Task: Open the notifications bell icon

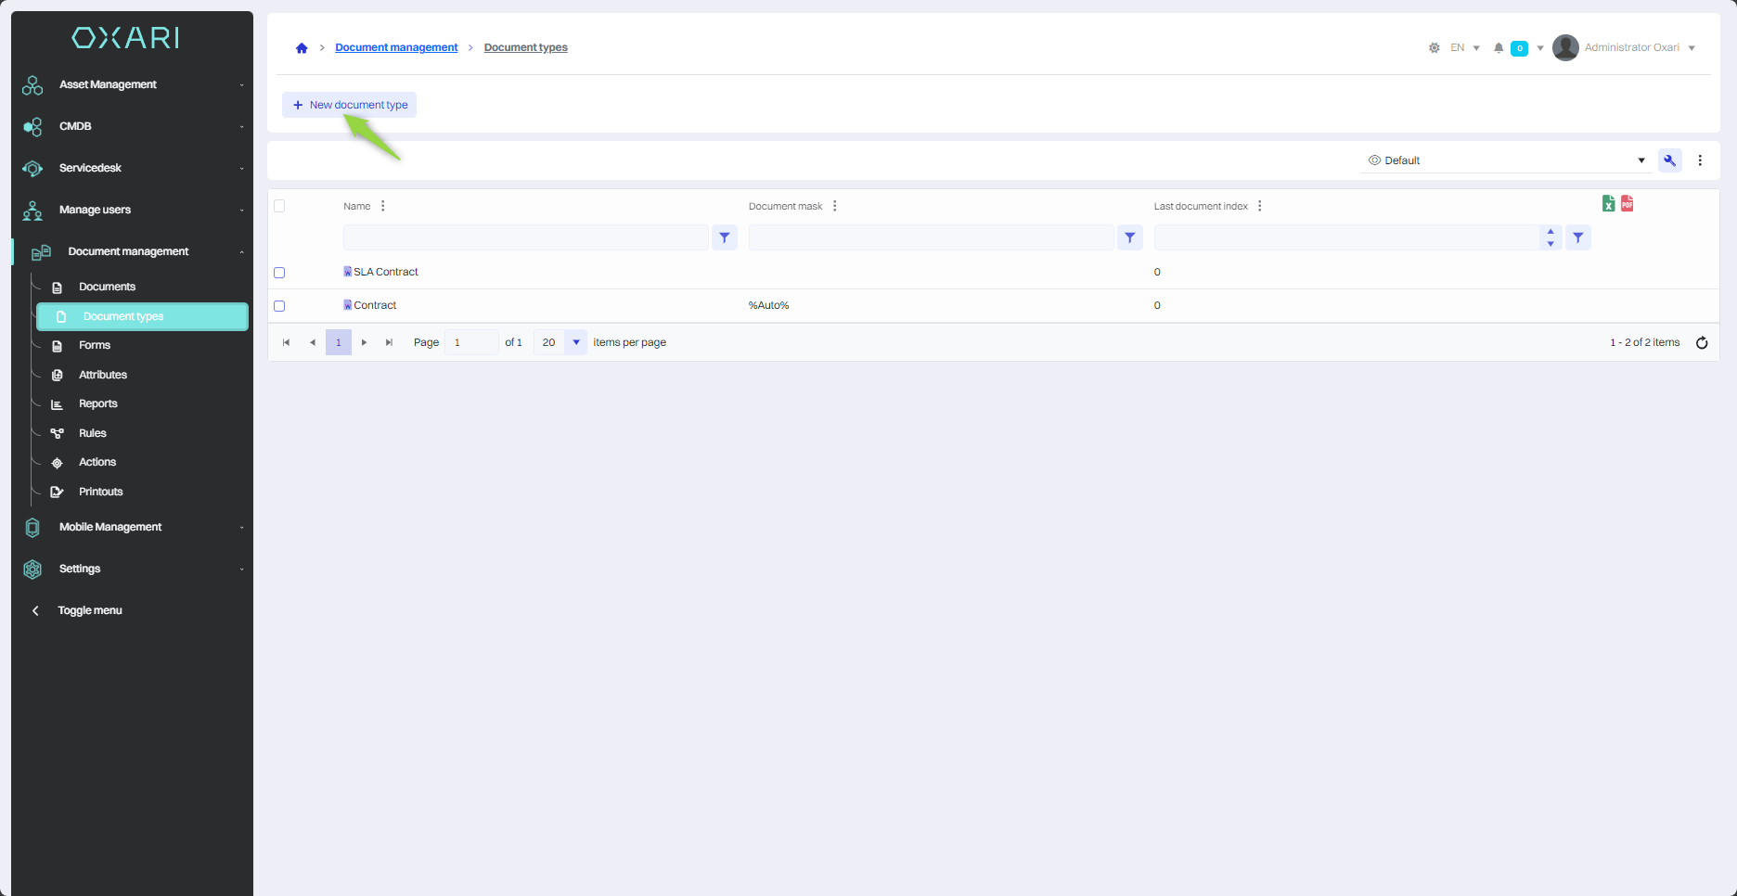Action: tap(1498, 48)
